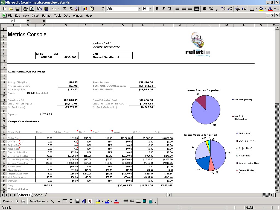Apply yellow Fill Color in Formatting toolbar
Image resolution: width=280 pixels, height=210 pixels.
[x=261, y=8]
